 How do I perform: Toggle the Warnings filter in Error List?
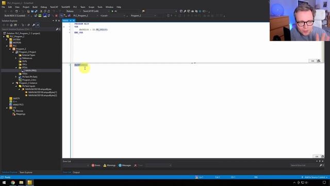(x=109, y=165)
